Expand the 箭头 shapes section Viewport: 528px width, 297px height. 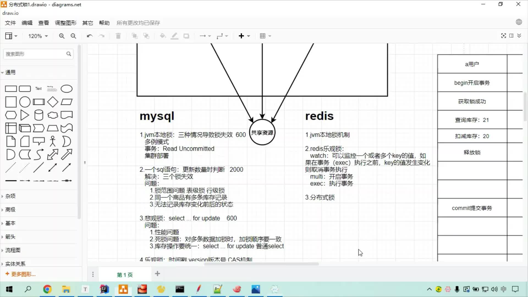click(x=38, y=237)
